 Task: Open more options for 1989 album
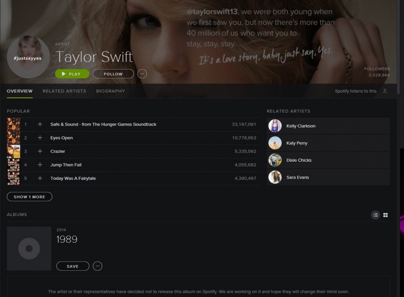pyautogui.click(x=97, y=266)
